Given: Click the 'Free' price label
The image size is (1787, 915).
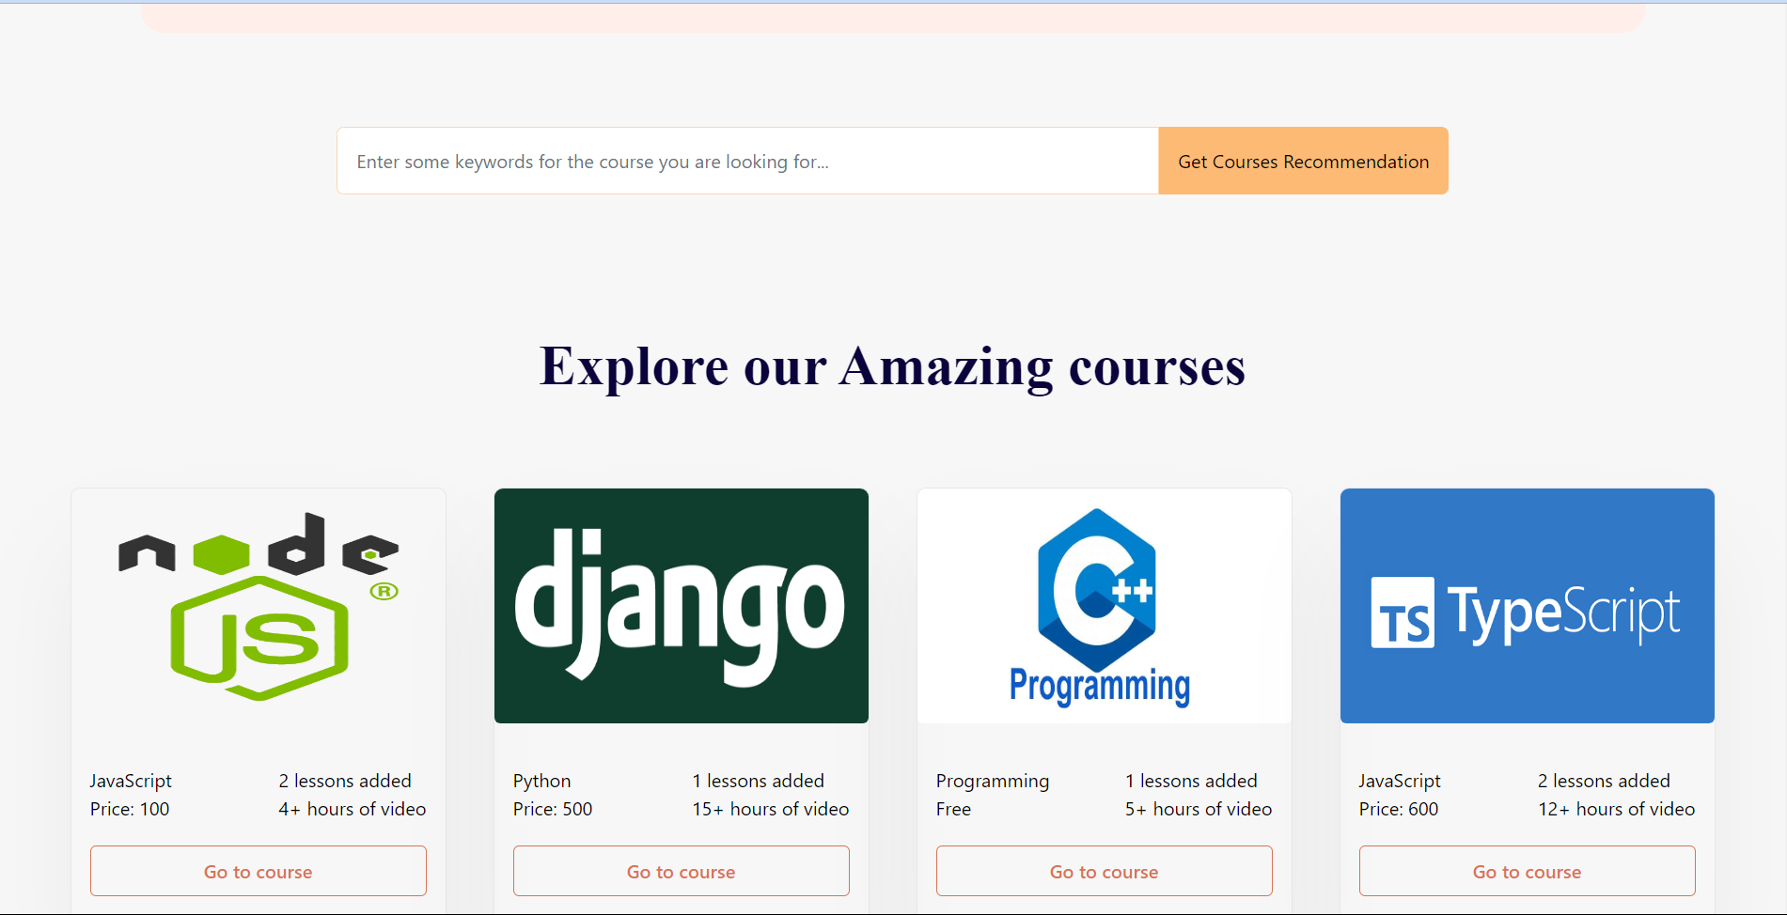Looking at the screenshot, I should click(953, 809).
